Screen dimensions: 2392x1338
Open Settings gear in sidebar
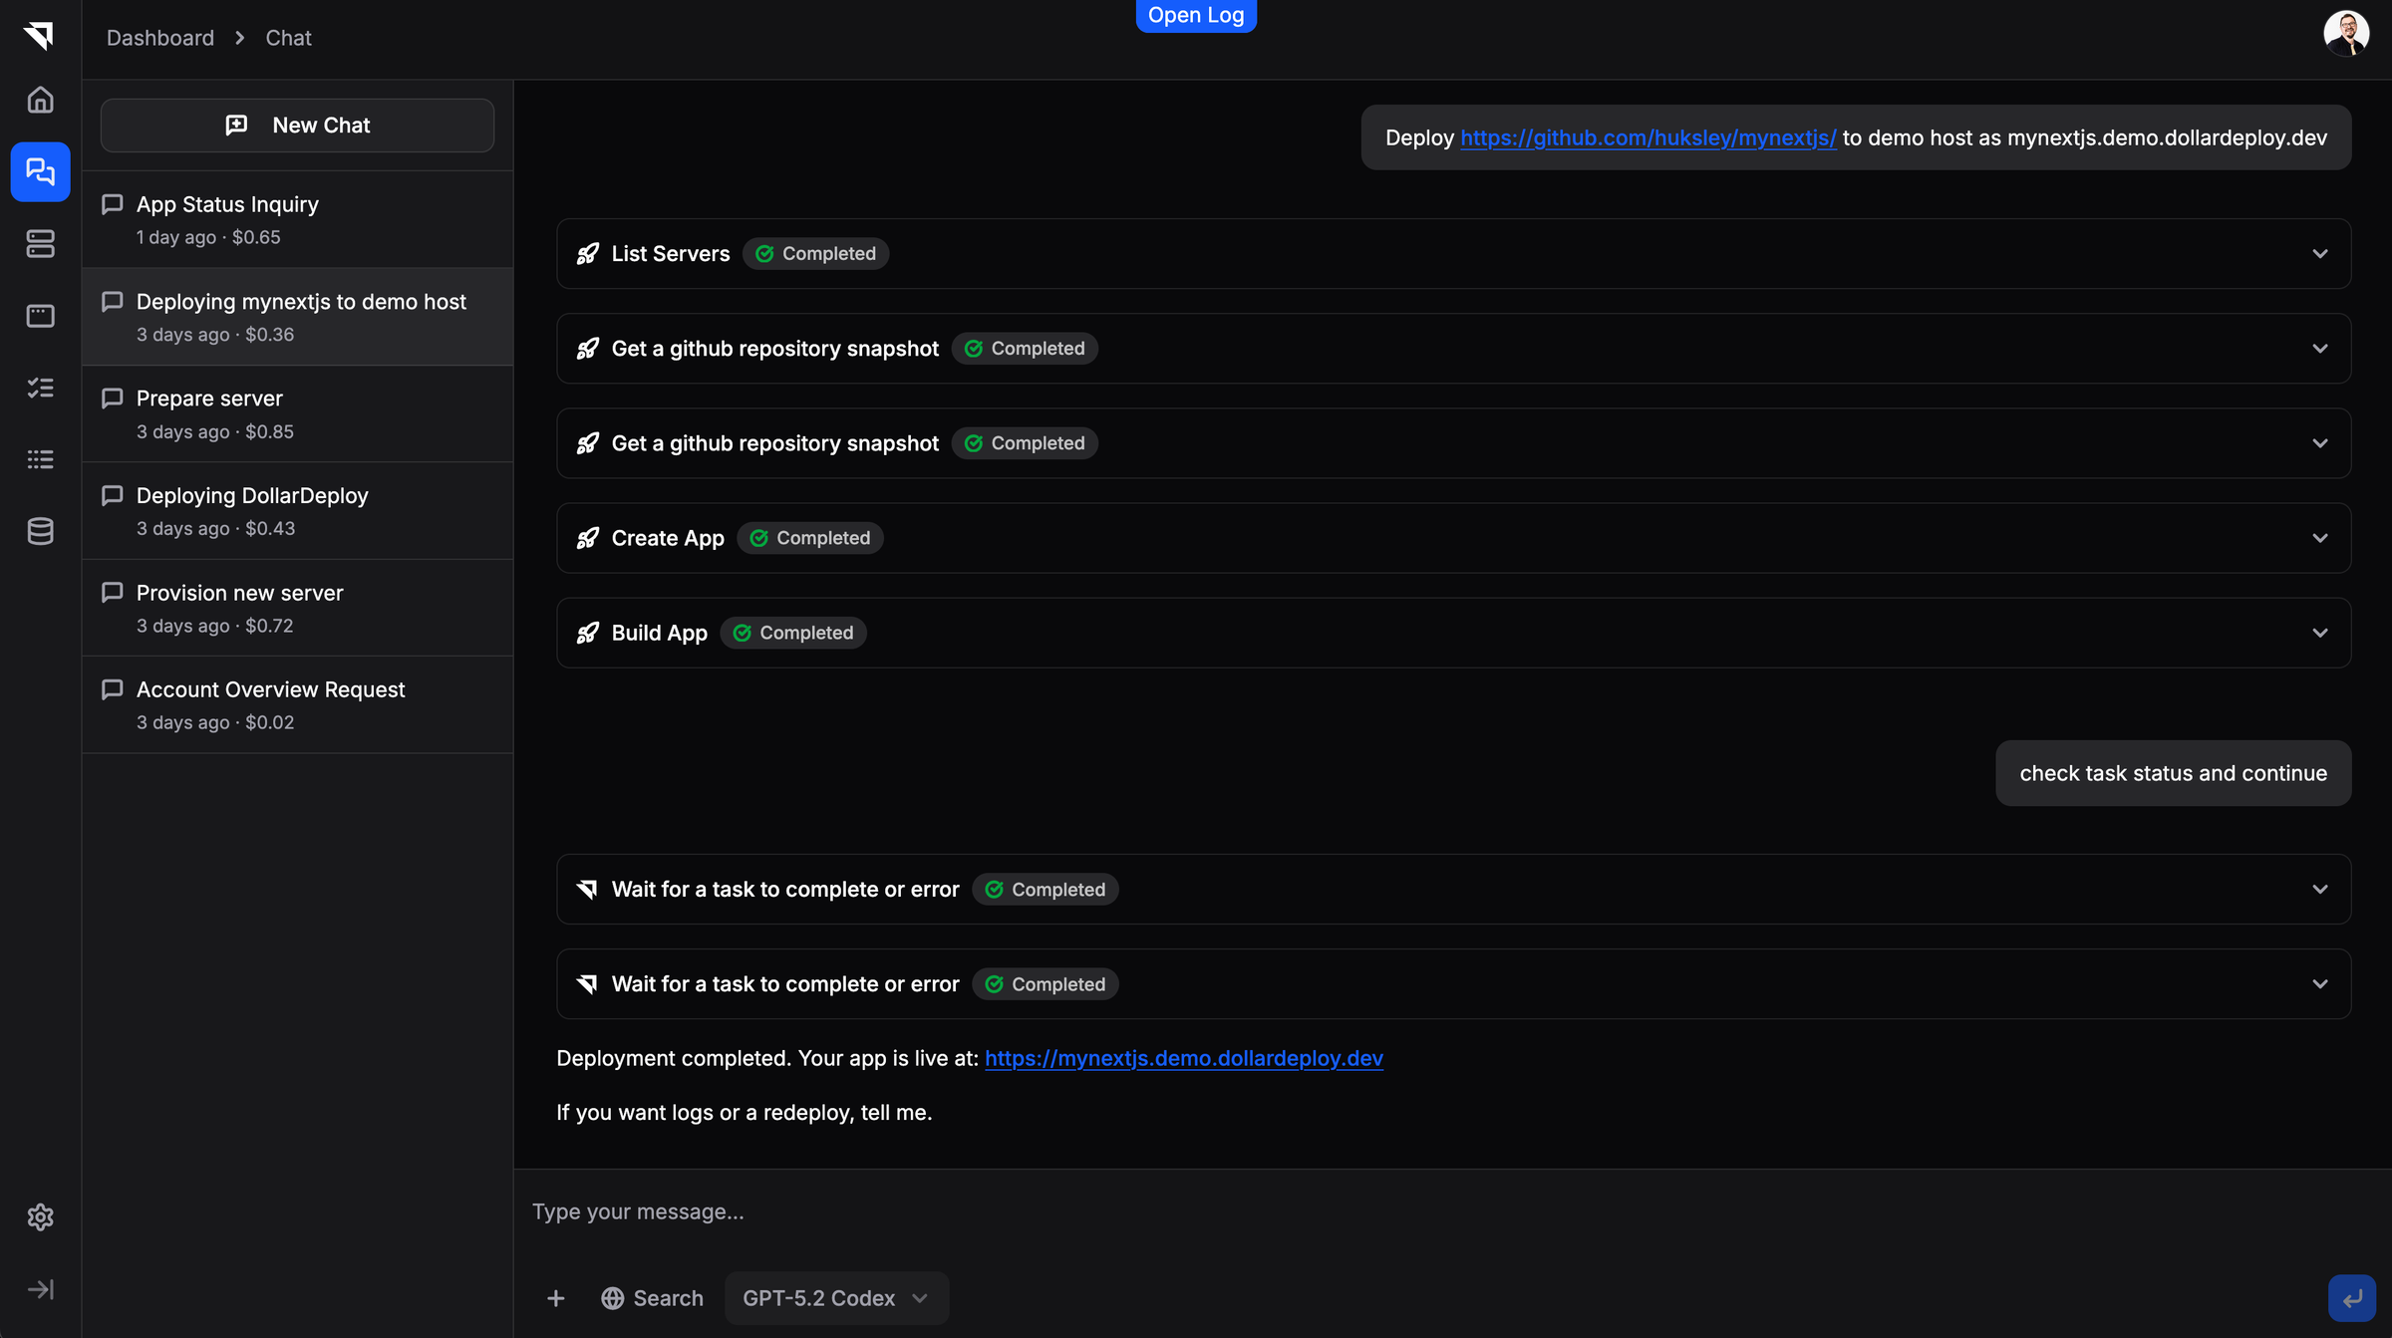(40, 1216)
